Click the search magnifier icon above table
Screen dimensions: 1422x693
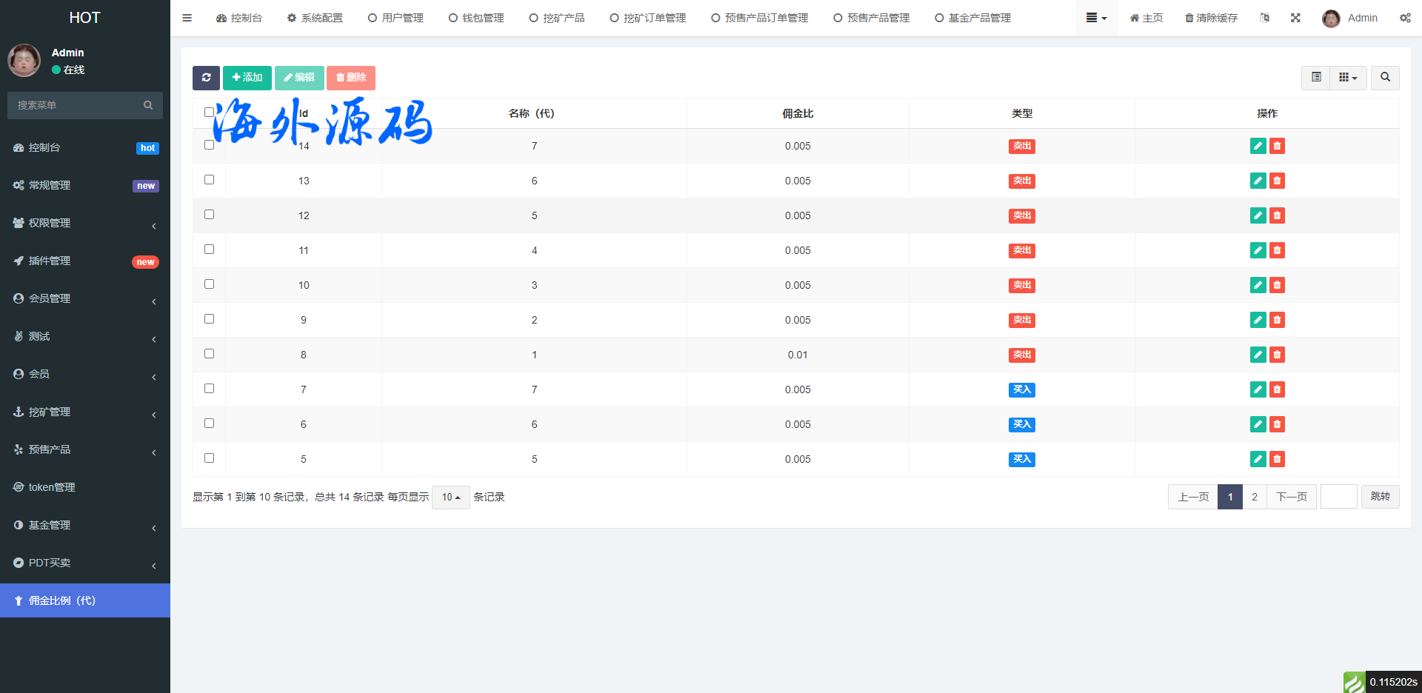coord(1385,78)
